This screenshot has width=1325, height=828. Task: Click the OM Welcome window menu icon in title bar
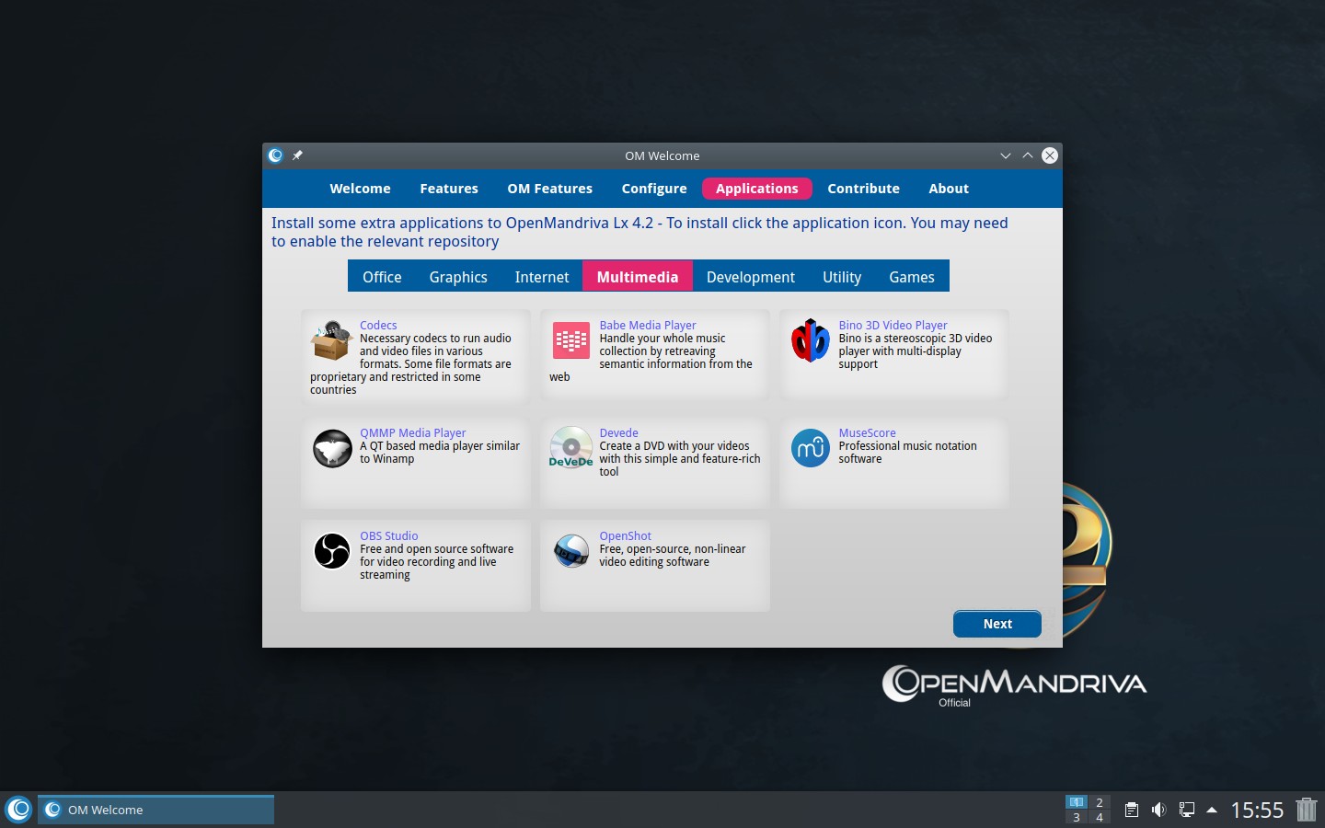point(275,155)
